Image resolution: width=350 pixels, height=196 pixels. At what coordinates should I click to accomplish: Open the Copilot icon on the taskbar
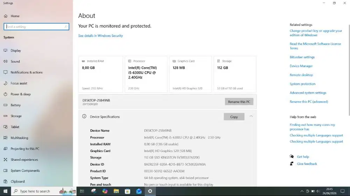coord(105,191)
